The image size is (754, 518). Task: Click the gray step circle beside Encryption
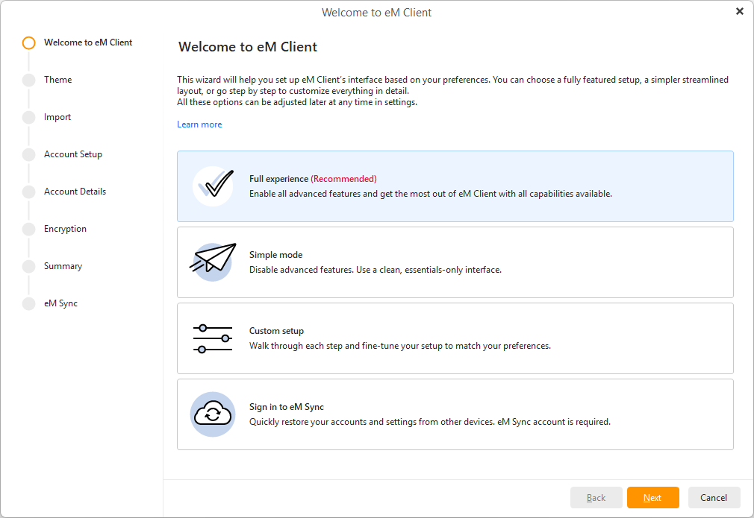pos(29,229)
